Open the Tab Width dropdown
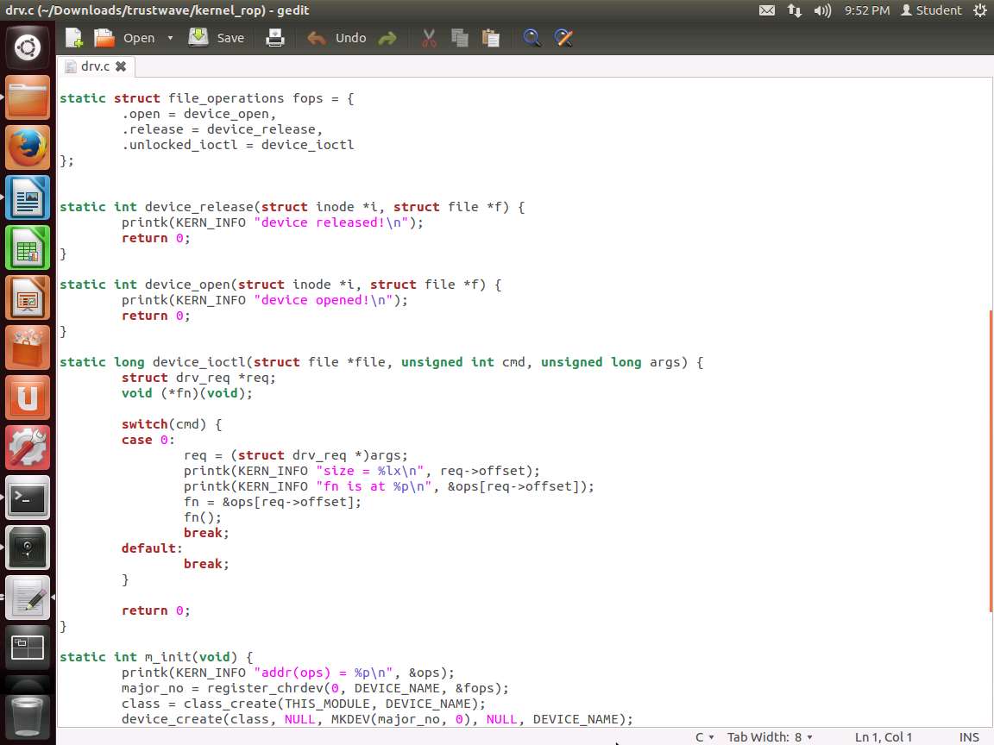The height and width of the screenshot is (745, 994). [770, 736]
